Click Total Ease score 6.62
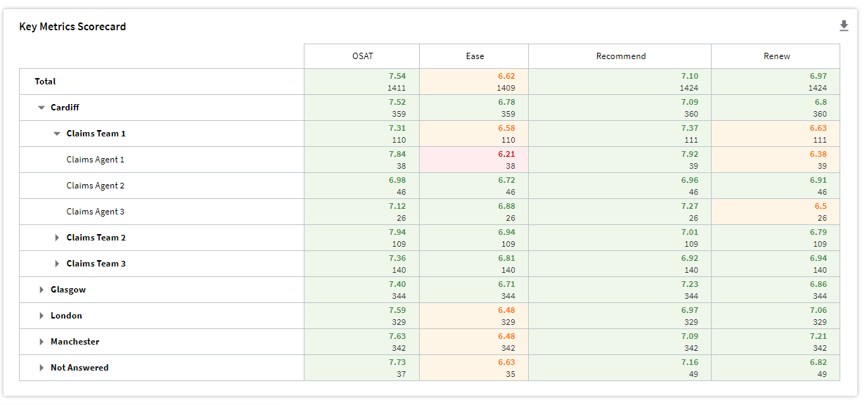This screenshot has height=405, width=867. (x=506, y=76)
